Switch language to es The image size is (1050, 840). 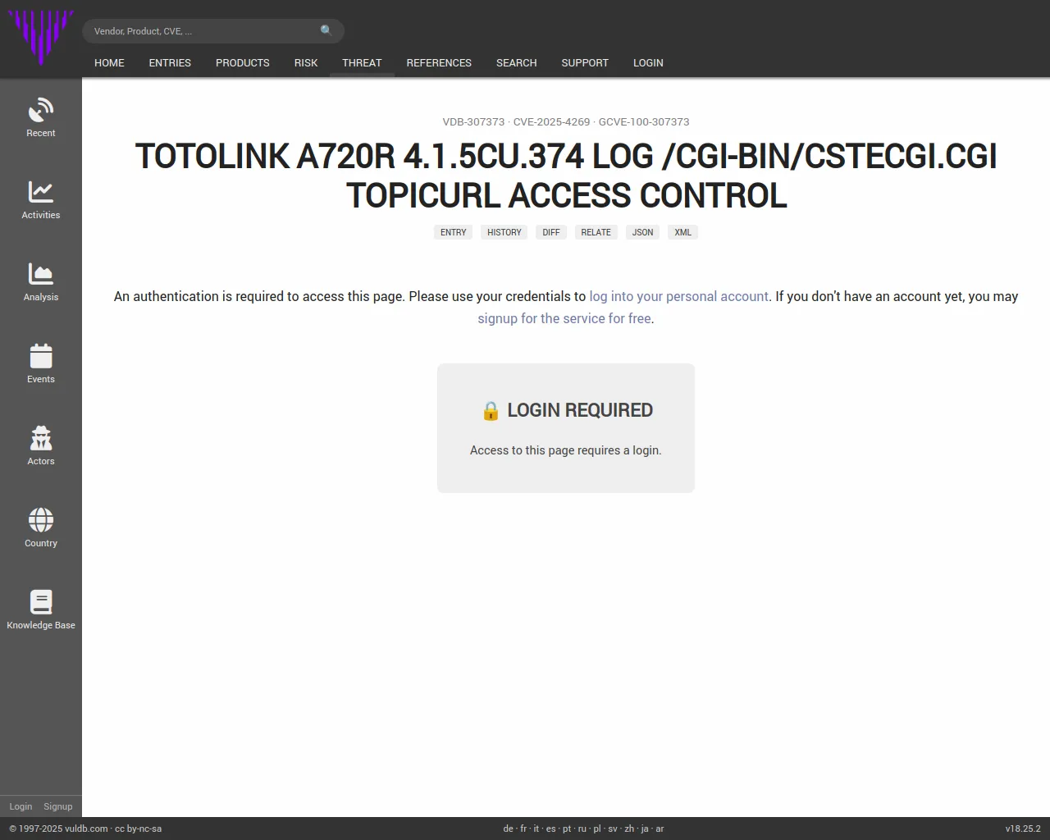coord(551,829)
